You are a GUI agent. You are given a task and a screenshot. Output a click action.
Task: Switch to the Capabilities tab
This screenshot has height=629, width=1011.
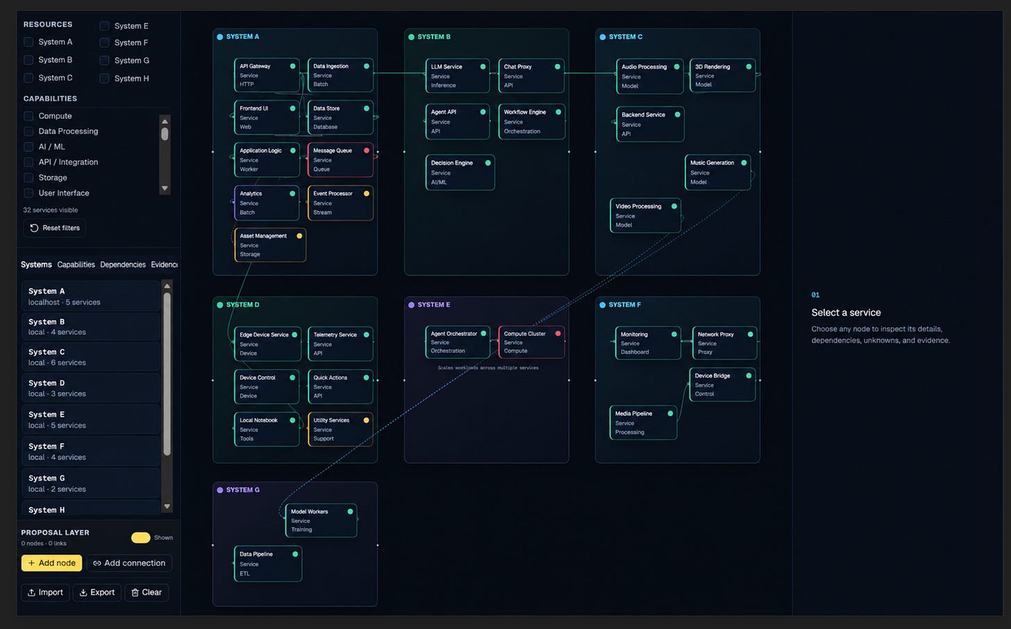(x=76, y=264)
